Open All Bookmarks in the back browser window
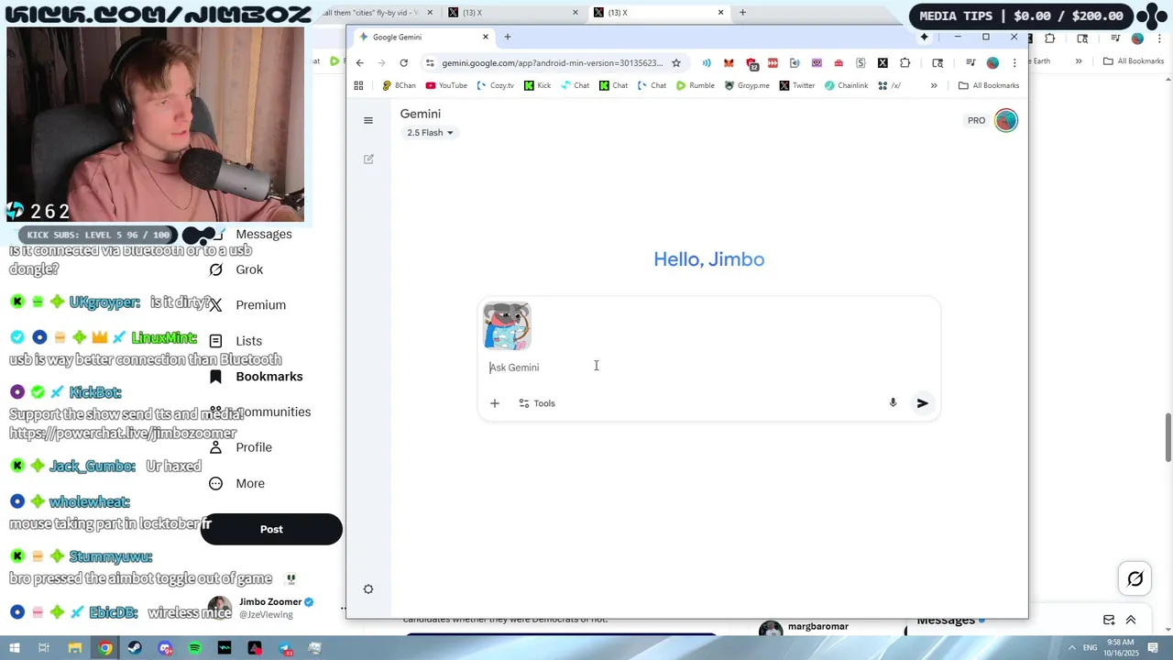Viewport: 1173px width, 660px height. [x=1134, y=61]
